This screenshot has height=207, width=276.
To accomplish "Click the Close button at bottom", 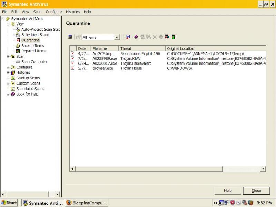I will pyautogui.click(x=256, y=191).
